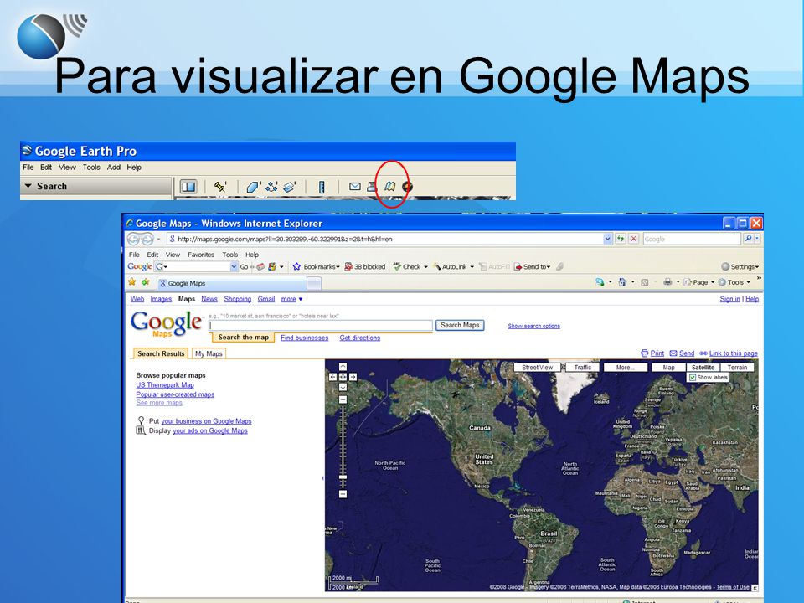Click in the Google Maps search field
This screenshot has height=603, width=804.
click(321, 326)
